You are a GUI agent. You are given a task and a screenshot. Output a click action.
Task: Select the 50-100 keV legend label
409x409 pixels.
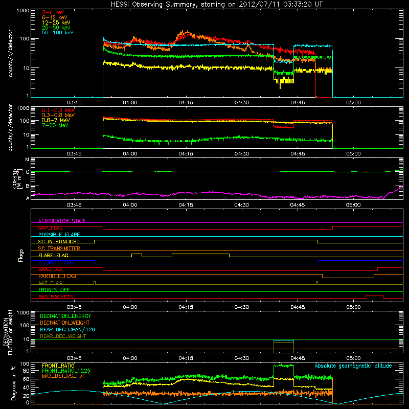58,33
